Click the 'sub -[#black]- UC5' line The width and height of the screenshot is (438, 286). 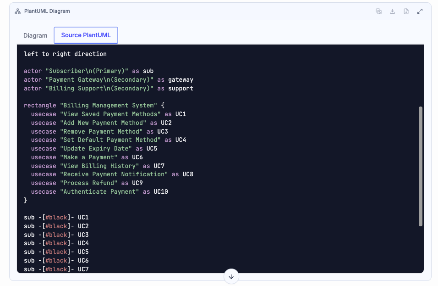click(56, 252)
